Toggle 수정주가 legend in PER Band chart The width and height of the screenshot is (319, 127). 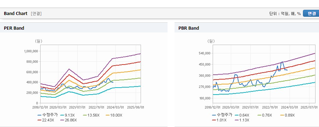pos(48,115)
